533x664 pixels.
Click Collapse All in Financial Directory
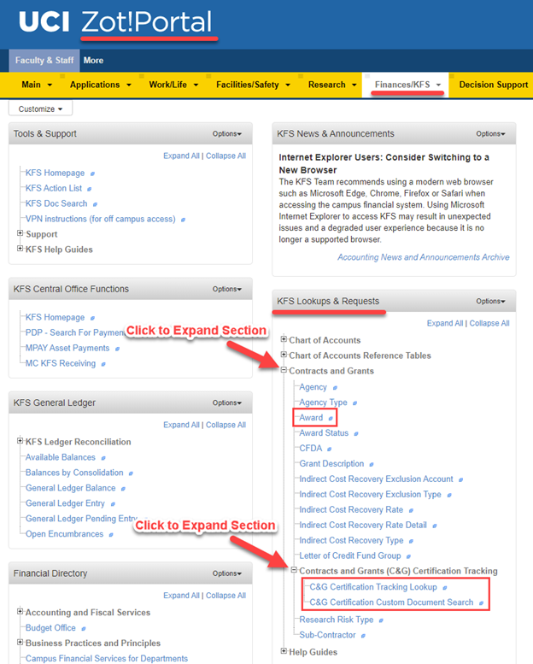pos(225,596)
